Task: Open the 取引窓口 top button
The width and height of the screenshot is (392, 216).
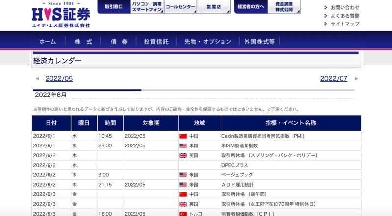Action: pyautogui.click(x=114, y=7)
